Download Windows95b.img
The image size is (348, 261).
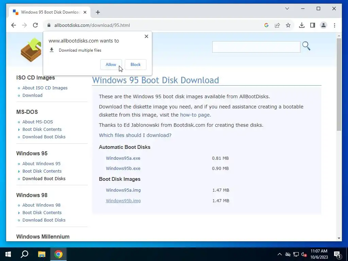click(x=123, y=201)
